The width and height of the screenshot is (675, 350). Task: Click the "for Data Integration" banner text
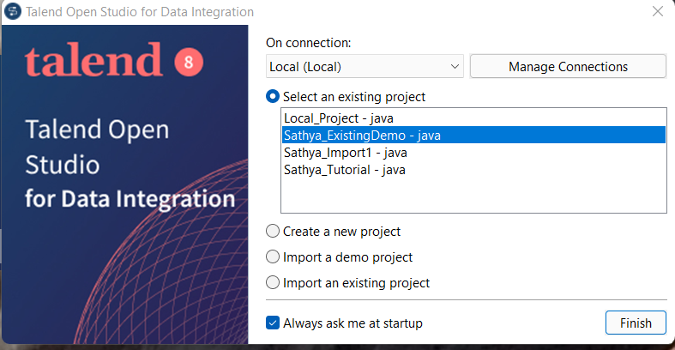(x=130, y=199)
